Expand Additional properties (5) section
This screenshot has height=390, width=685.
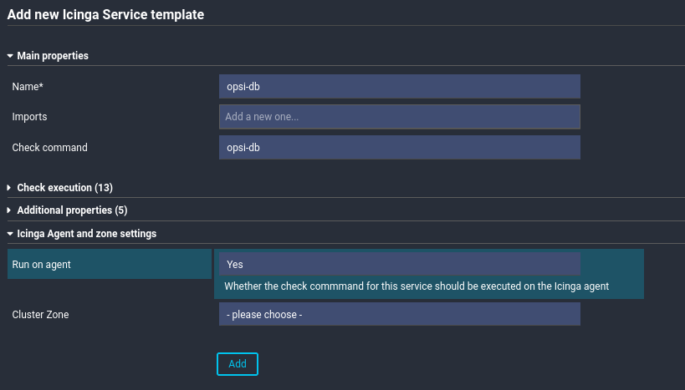(67, 210)
